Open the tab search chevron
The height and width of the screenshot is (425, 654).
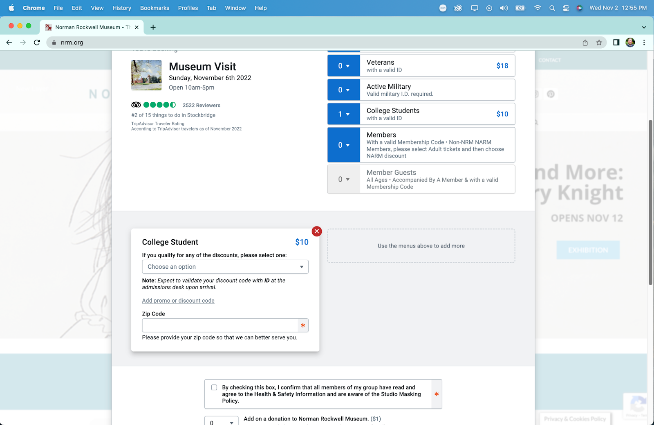(644, 27)
